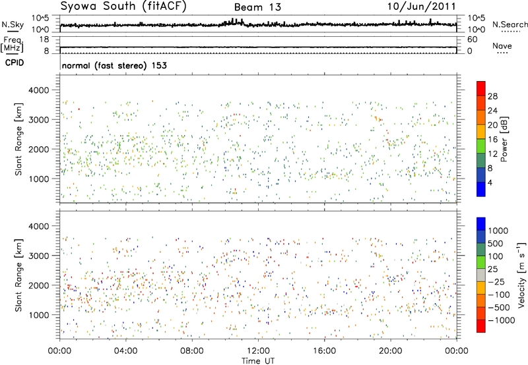Click the 'Power [dB]' colorbar label
The width and height of the screenshot is (528, 365).
tap(504, 139)
